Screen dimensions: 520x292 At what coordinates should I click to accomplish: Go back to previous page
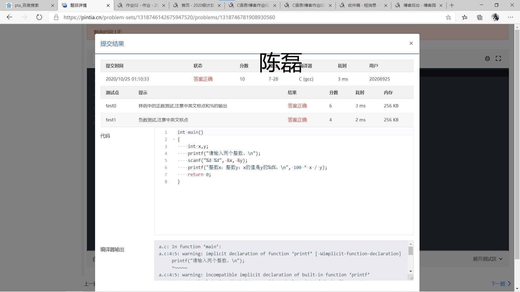9,17
